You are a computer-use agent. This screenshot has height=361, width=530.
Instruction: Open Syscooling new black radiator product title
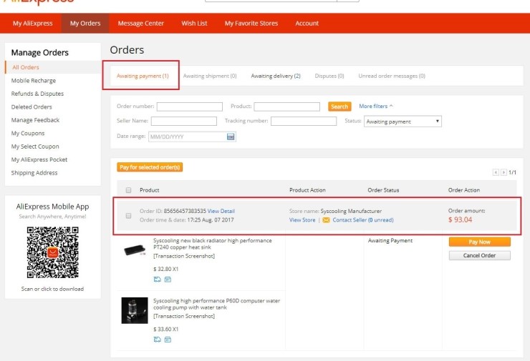[213, 244]
